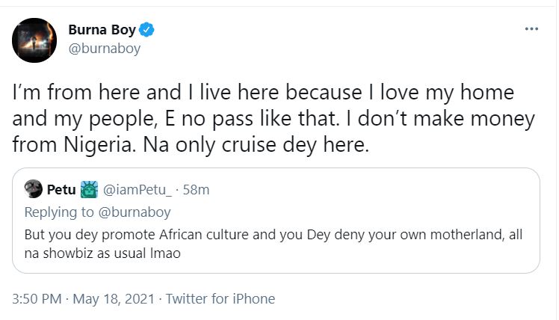Click the blue verified badge
This screenshot has width=559, height=320.
[148, 31]
